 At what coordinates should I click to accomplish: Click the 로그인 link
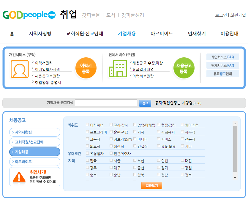click(221, 15)
